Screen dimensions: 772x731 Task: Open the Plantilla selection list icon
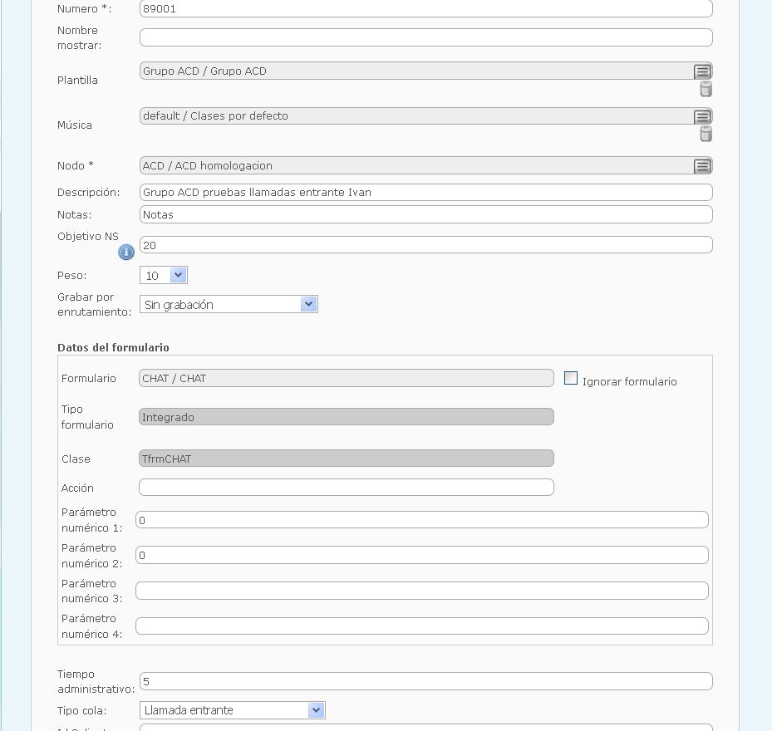702,71
